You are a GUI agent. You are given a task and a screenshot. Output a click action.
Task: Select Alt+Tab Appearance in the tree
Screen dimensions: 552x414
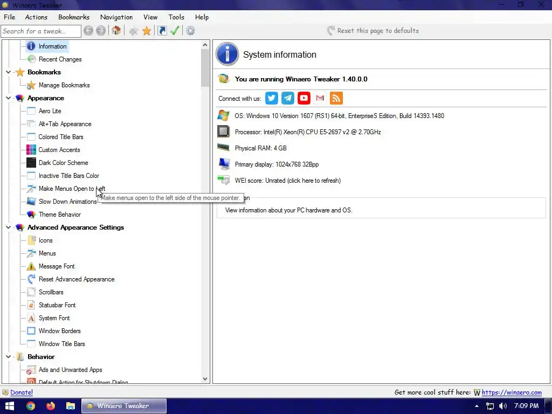pyautogui.click(x=65, y=124)
